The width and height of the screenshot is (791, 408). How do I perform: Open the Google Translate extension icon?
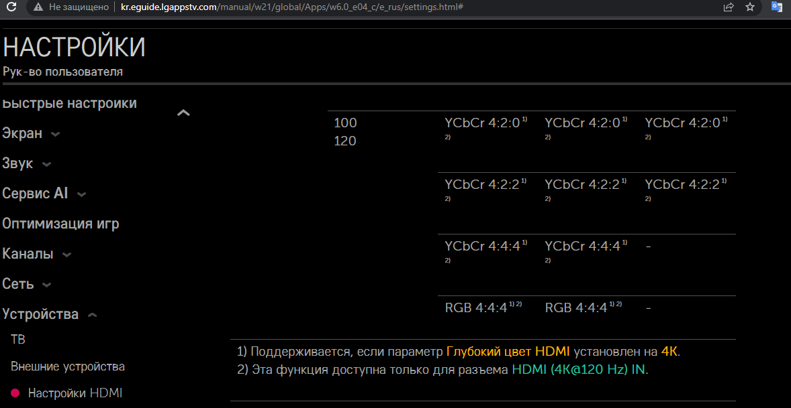pyautogui.click(x=777, y=7)
